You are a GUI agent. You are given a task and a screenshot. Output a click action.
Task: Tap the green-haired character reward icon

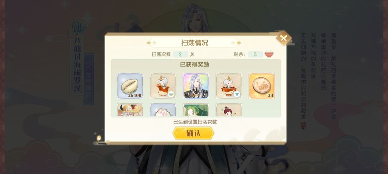(196, 110)
